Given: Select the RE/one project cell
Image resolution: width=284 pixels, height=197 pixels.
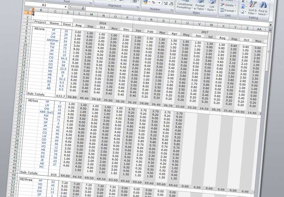Looking at the screenshot, I should 39,29.
